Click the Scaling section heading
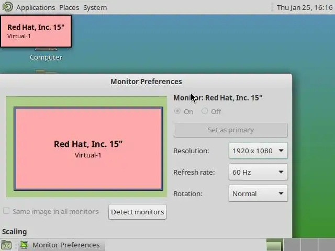 click(15, 232)
